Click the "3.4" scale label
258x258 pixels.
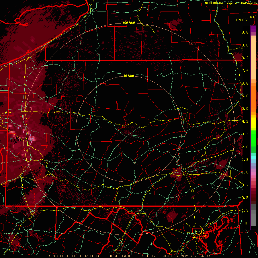coord(245,134)
